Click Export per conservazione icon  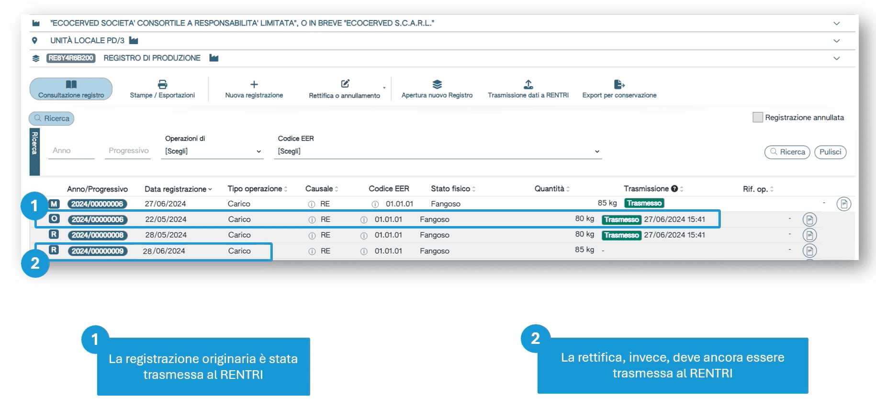[x=619, y=85]
